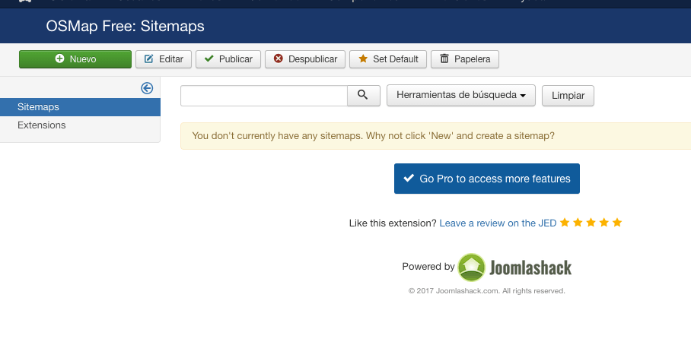Click the Papelera trash button
This screenshot has height=345, width=691.
tap(464, 59)
